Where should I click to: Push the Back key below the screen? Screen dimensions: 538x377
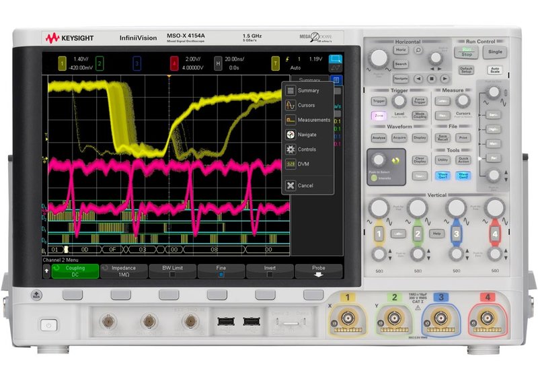coord(36,295)
